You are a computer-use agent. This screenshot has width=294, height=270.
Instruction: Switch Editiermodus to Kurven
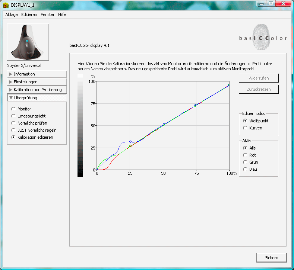[245, 128]
